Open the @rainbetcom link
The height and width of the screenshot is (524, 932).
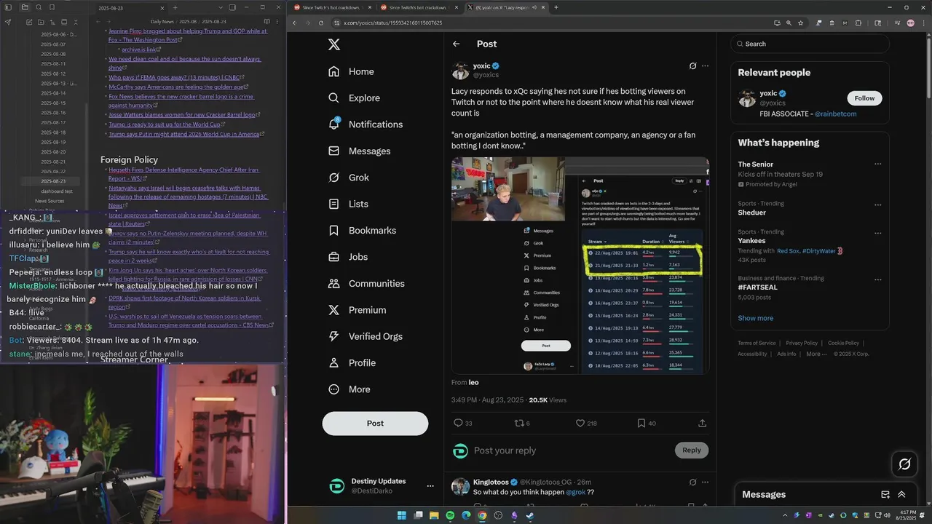[x=835, y=114]
